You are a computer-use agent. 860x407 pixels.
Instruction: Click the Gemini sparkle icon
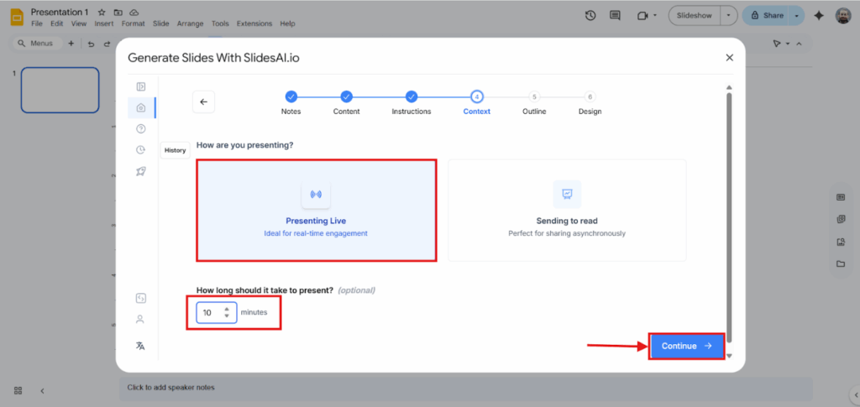tap(819, 15)
